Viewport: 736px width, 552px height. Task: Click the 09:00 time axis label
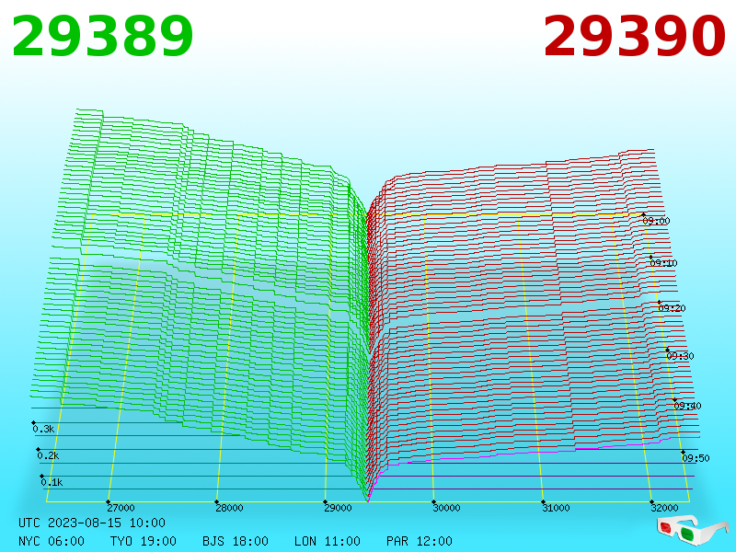pos(656,221)
